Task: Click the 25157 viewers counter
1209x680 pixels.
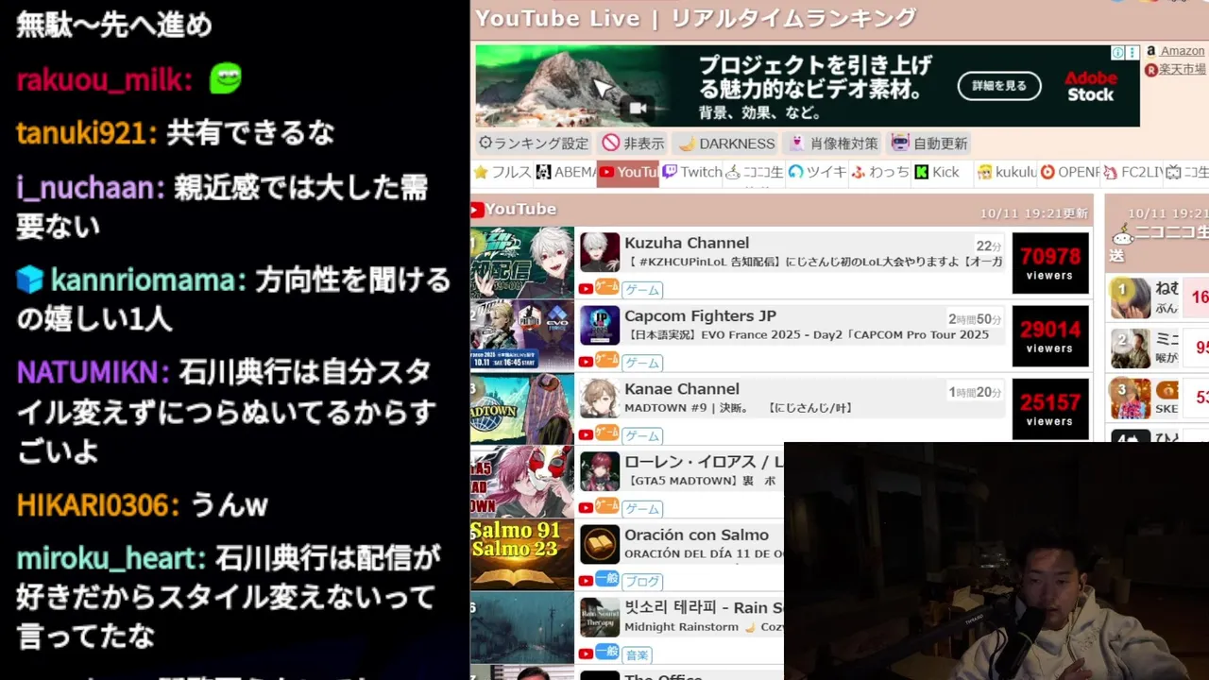Action: [1050, 409]
